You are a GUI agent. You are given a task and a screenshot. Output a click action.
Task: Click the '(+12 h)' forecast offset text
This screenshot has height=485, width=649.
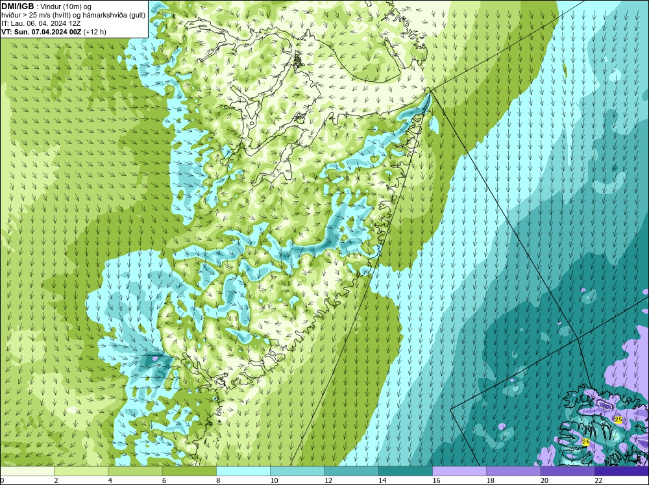click(x=95, y=32)
